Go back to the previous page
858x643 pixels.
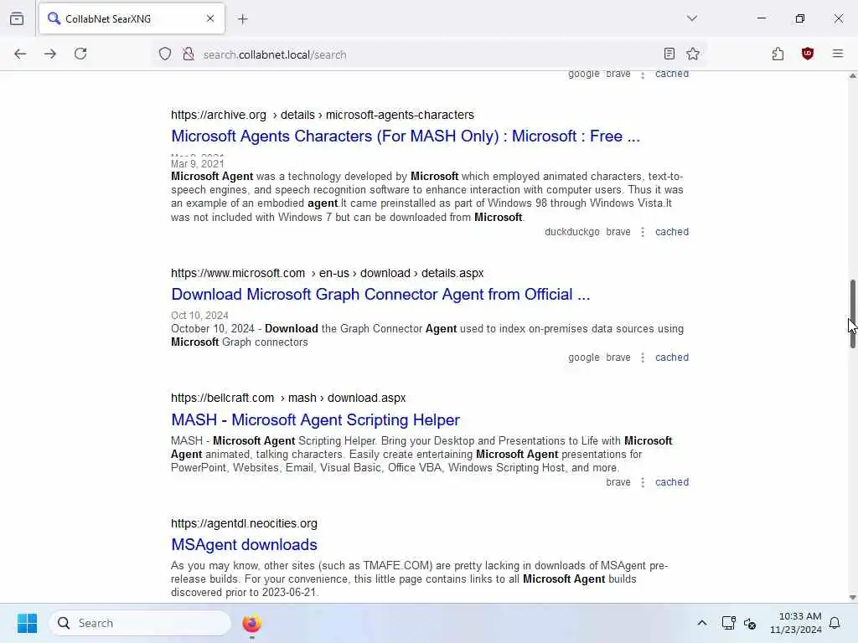pos(20,54)
